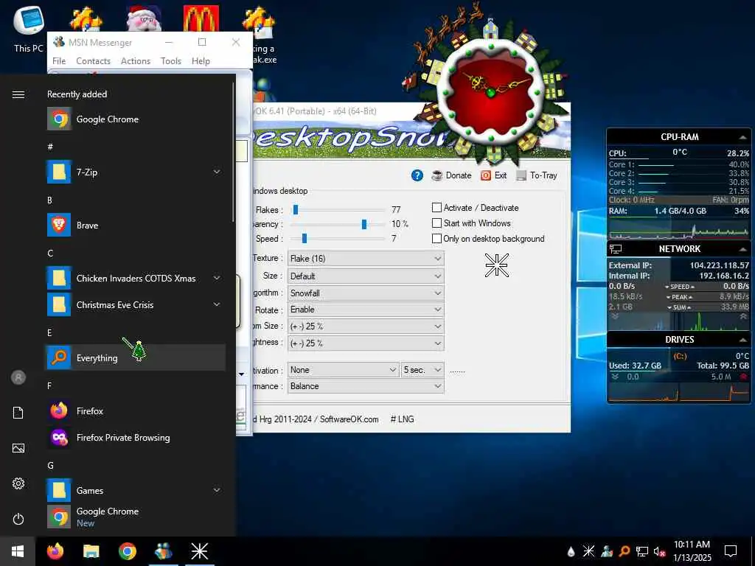Collapse the NETWORK gadget panel arrow
The width and height of the screenshot is (755, 566).
(x=742, y=249)
